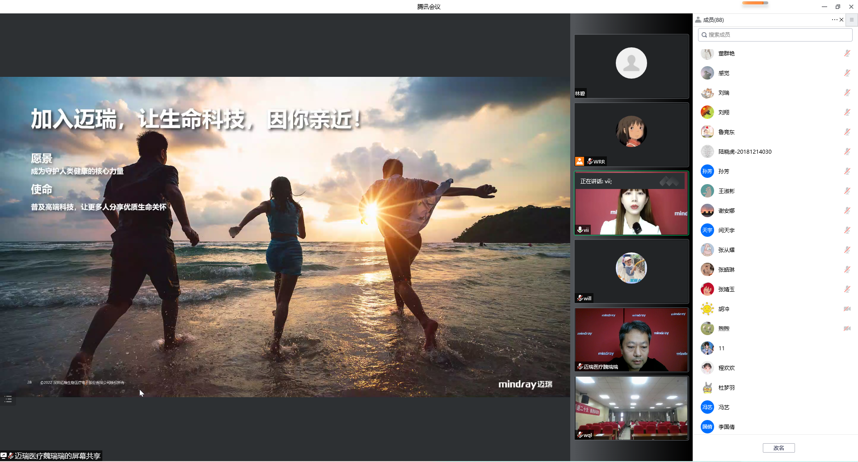This screenshot has width=858, height=462.
Task: Close the members panel
Action: [x=841, y=20]
